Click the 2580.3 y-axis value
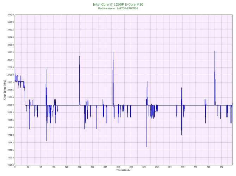 click(x=11, y=82)
